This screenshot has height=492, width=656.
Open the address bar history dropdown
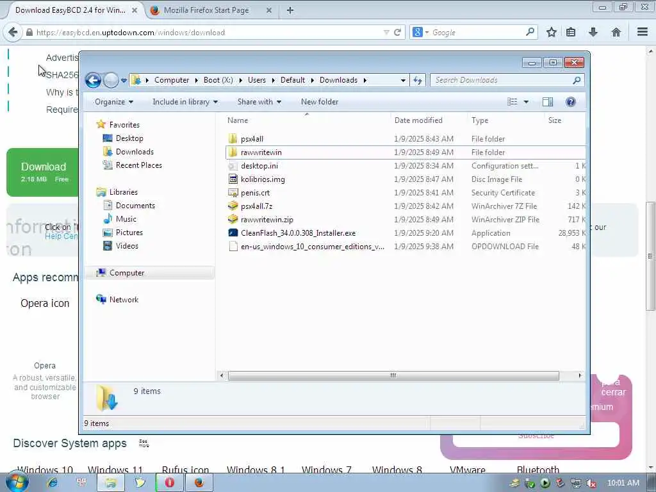click(x=403, y=80)
